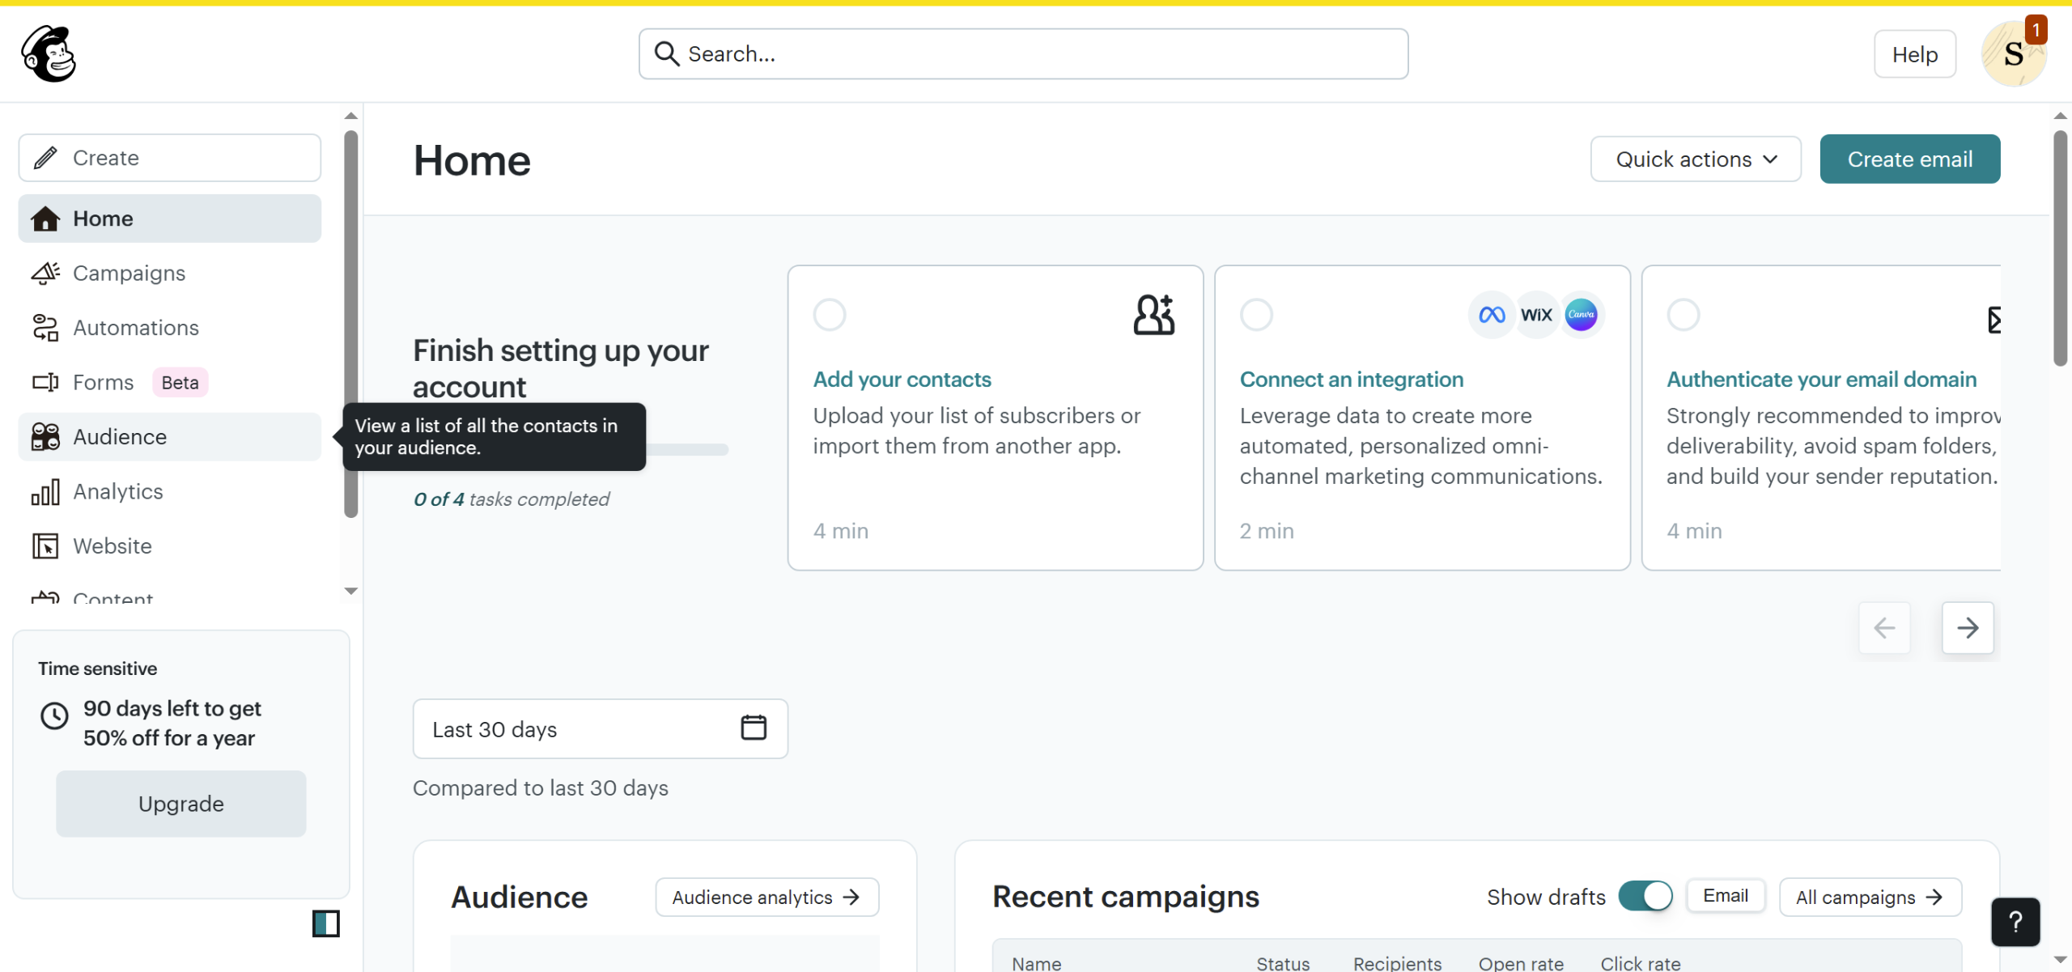This screenshot has height=972, width=2072.
Task: Expand the Quick actions dropdown
Action: pos(1695,159)
